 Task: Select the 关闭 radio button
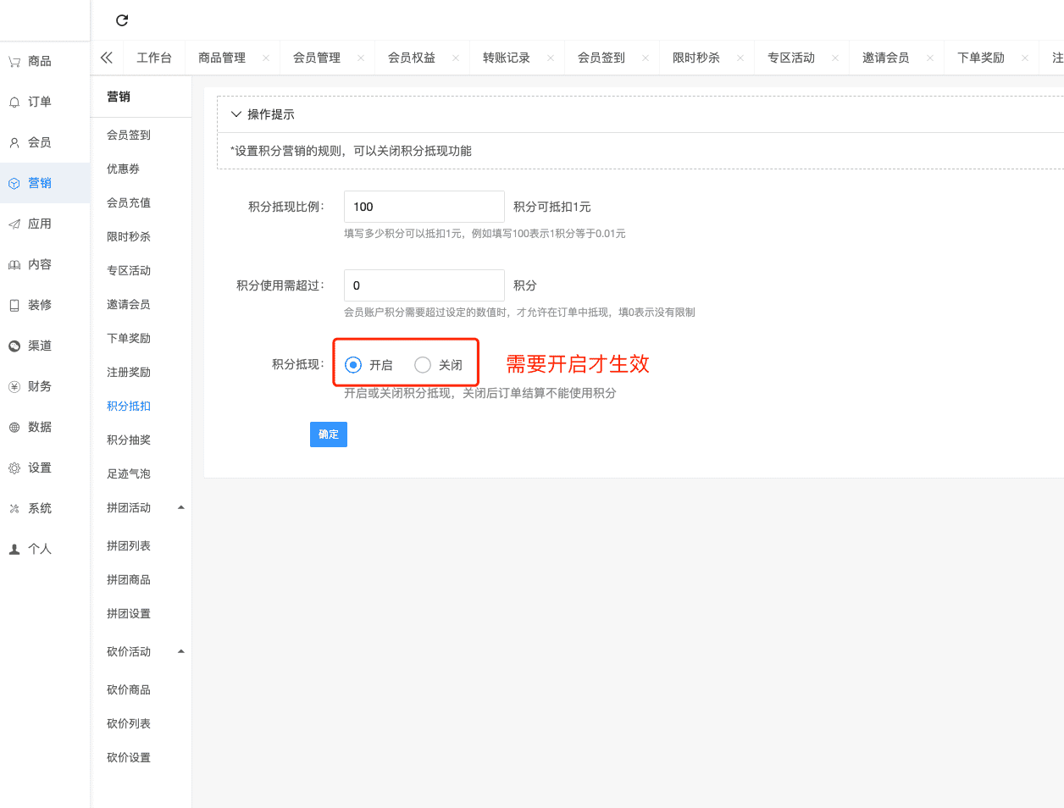coord(423,365)
